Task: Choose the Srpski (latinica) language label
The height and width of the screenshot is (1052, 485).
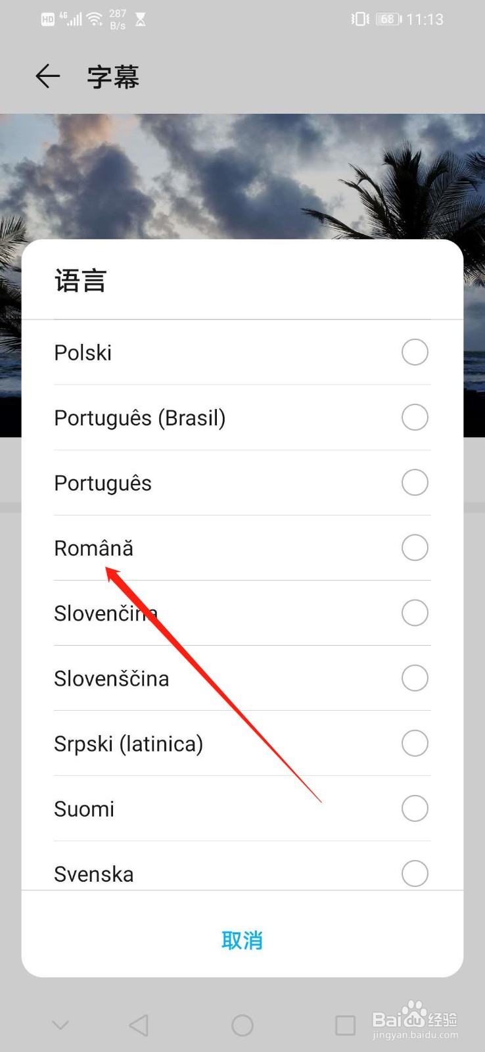Action: pyautogui.click(x=129, y=744)
